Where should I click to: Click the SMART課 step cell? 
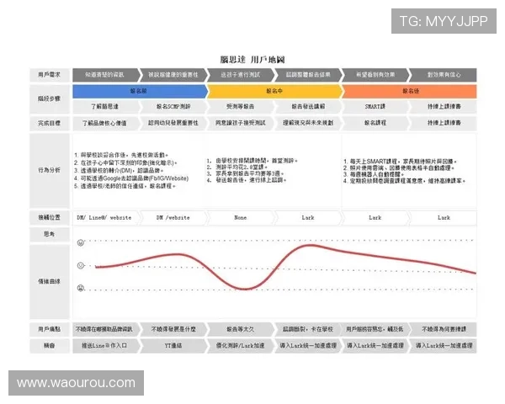tap(375, 107)
